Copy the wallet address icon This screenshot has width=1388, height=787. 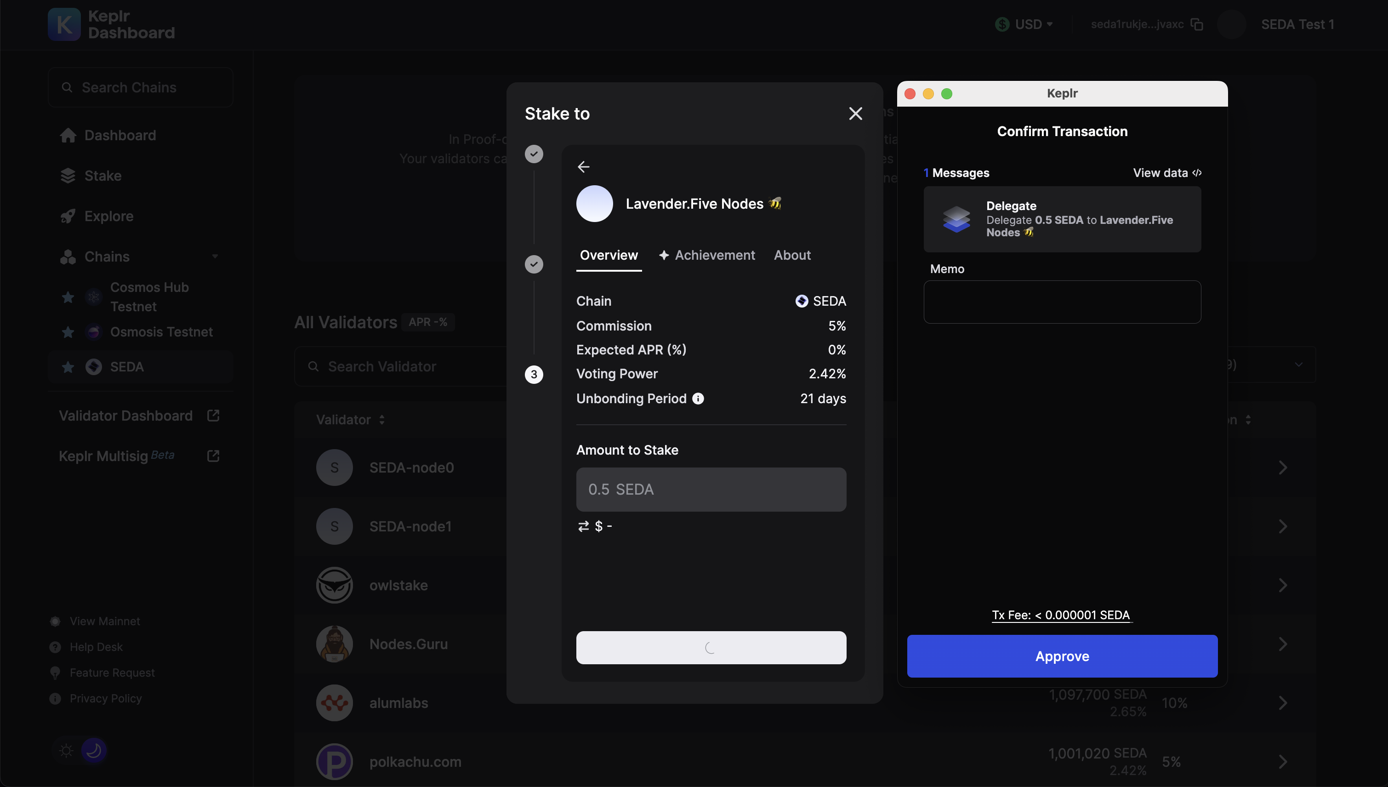(x=1197, y=24)
